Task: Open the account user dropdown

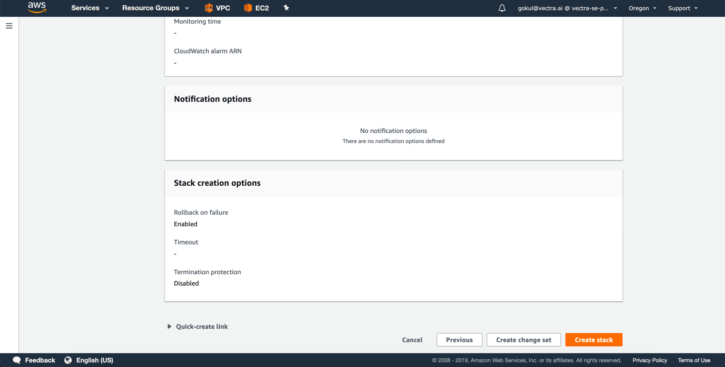Action: click(x=567, y=8)
